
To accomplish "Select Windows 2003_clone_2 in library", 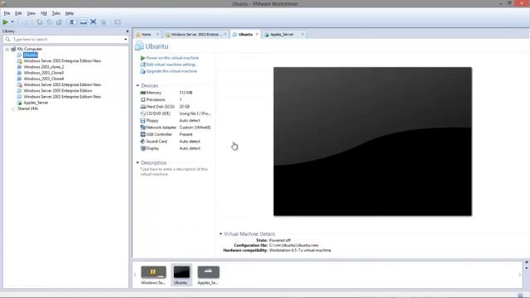I will [44, 67].
